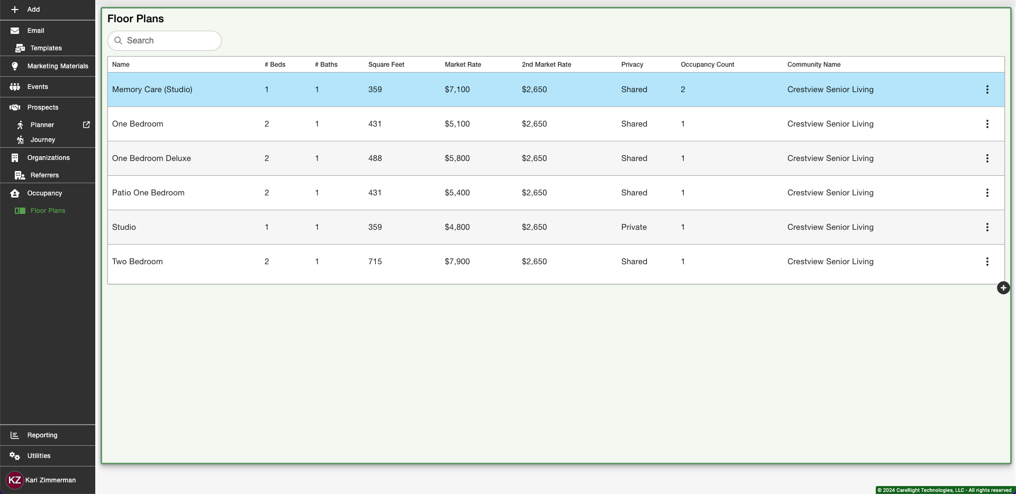Go to Templates in the sidebar

coord(46,48)
